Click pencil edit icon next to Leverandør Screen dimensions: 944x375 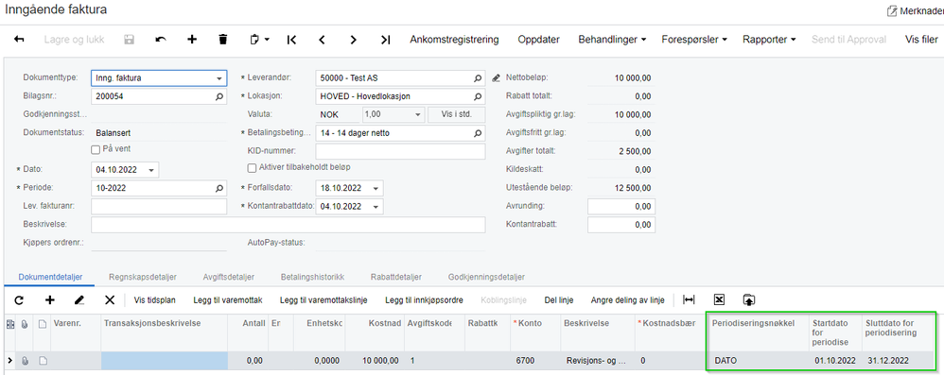(x=496, y=78)
